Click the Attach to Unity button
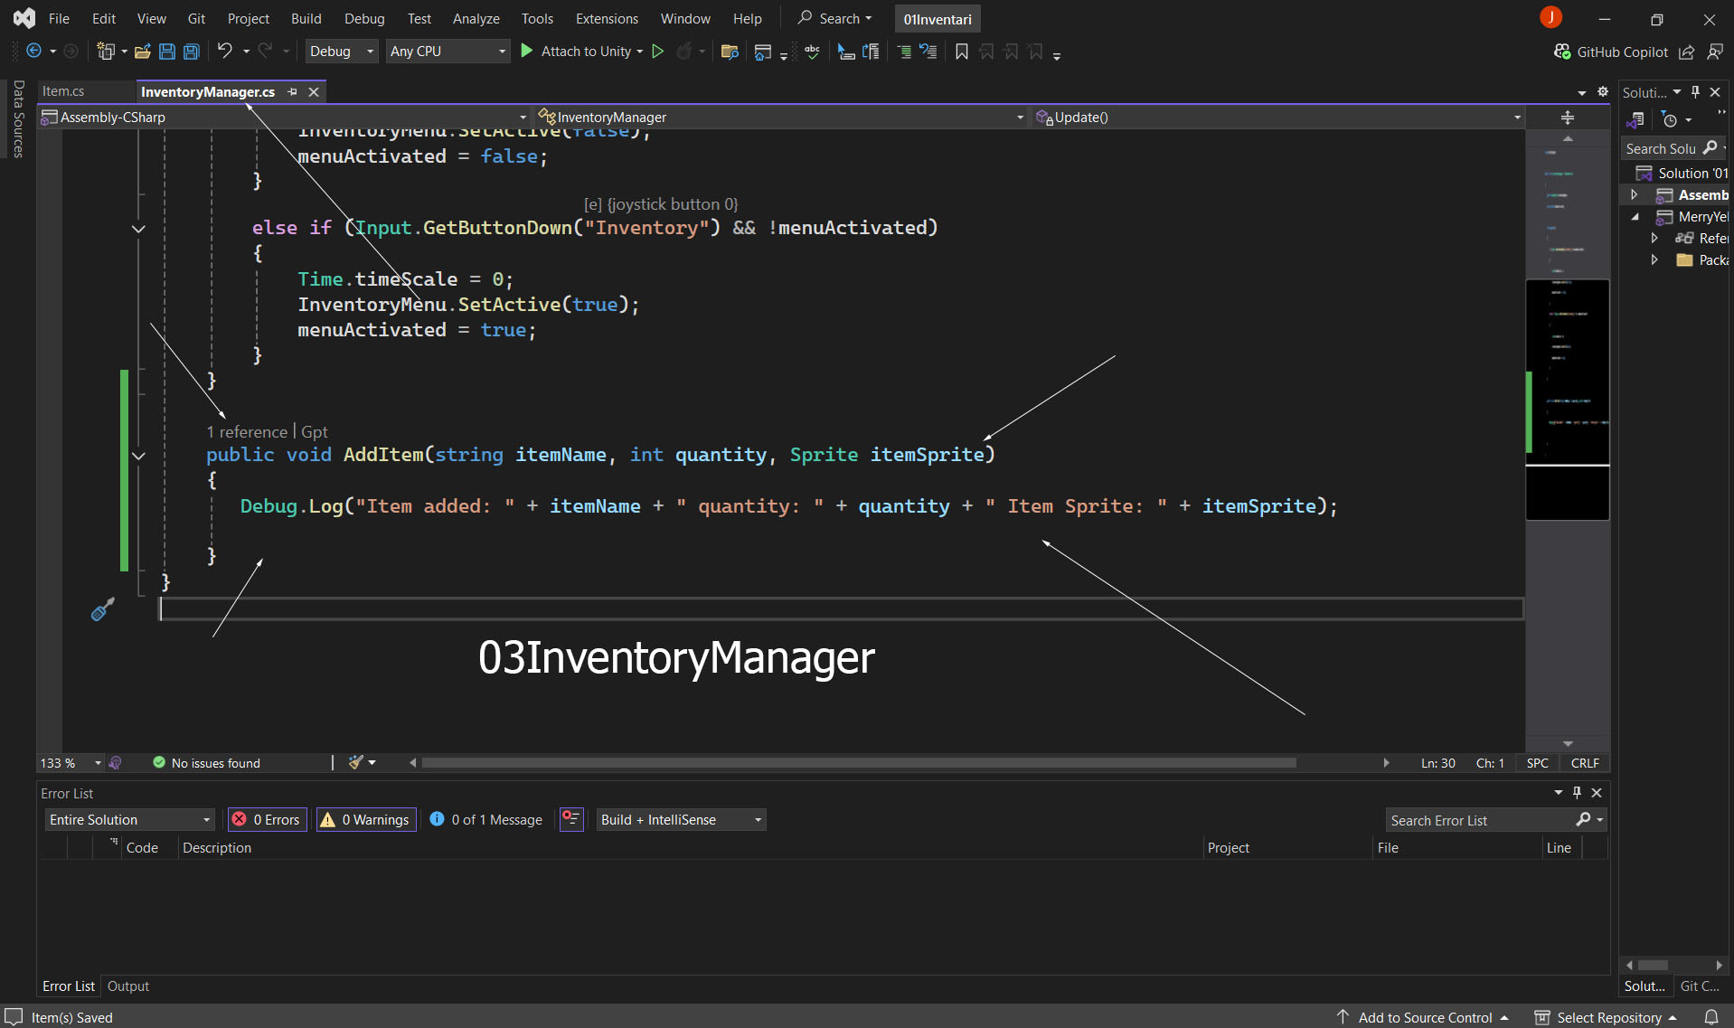This screenshot has width=1734, height=1028. coord(583,52)
